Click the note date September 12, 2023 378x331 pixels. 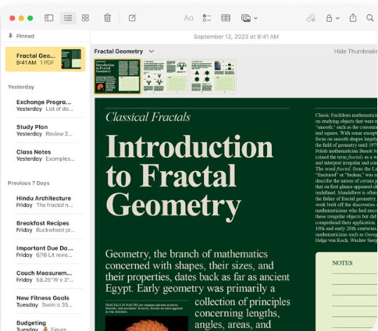(236, 37)
